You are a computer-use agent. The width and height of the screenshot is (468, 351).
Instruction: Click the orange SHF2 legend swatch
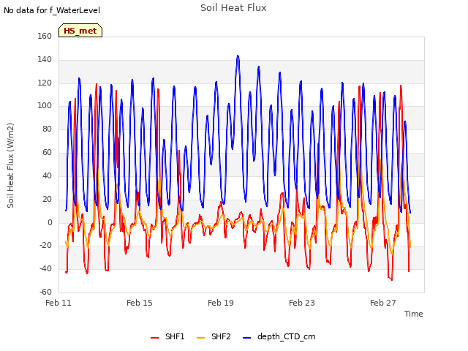coord(201,338)
